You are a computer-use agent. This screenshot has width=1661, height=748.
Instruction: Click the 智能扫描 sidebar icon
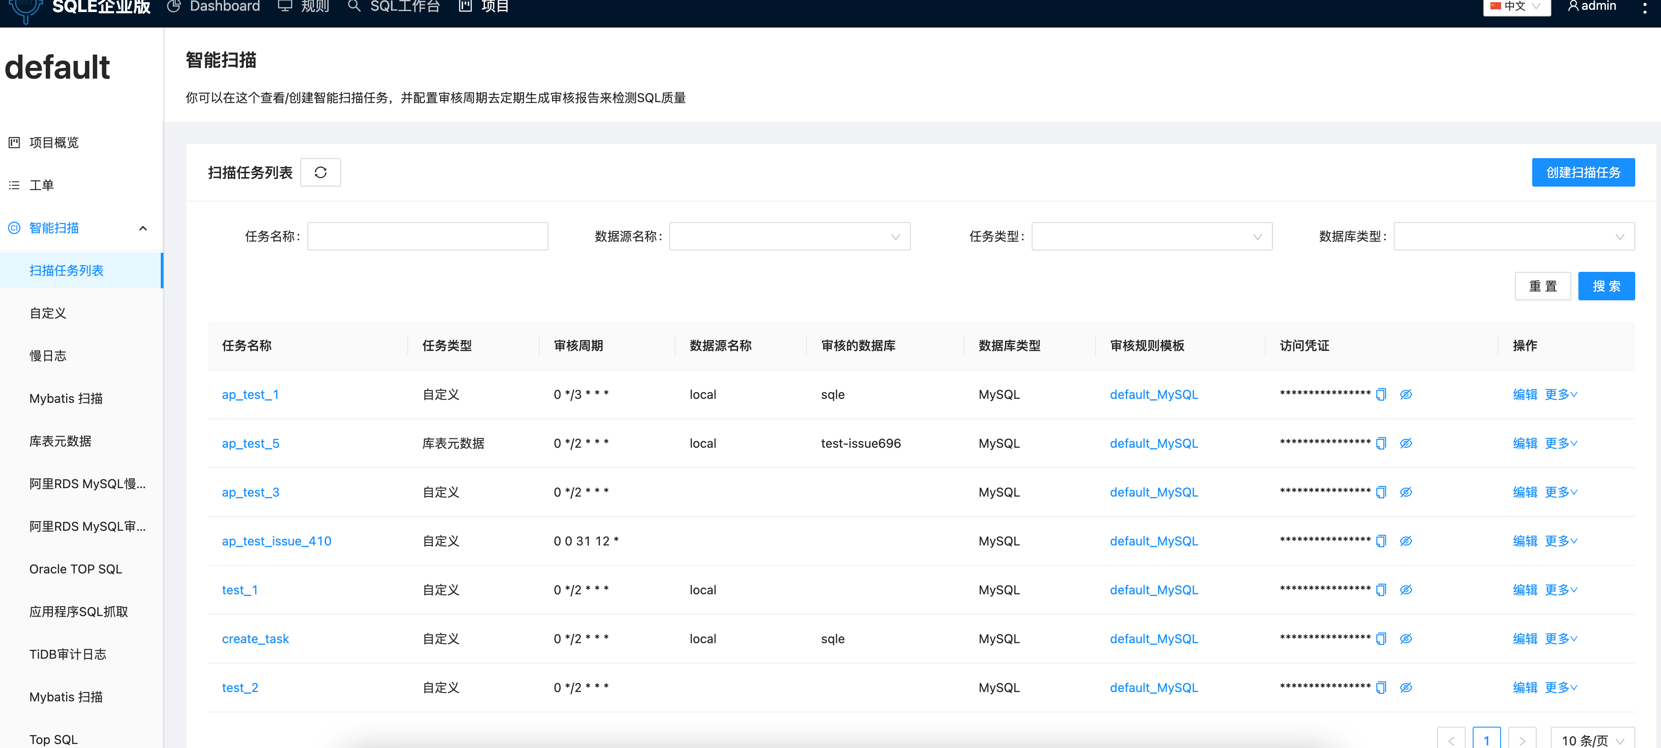pos(14,227)
